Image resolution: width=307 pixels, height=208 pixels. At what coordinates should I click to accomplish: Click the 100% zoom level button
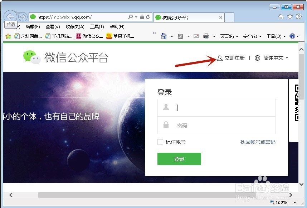coord(279,202)
